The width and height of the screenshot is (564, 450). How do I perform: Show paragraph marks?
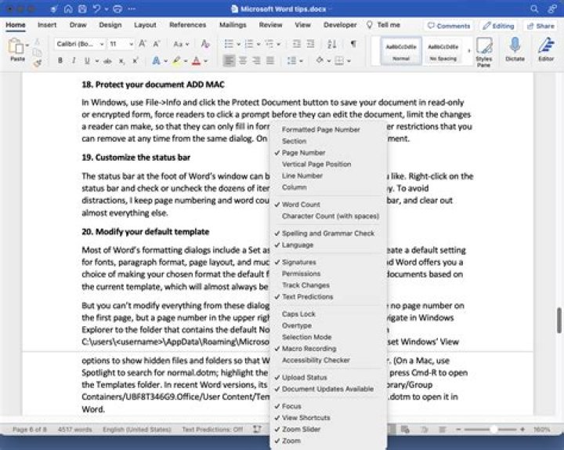coord(353,44)
